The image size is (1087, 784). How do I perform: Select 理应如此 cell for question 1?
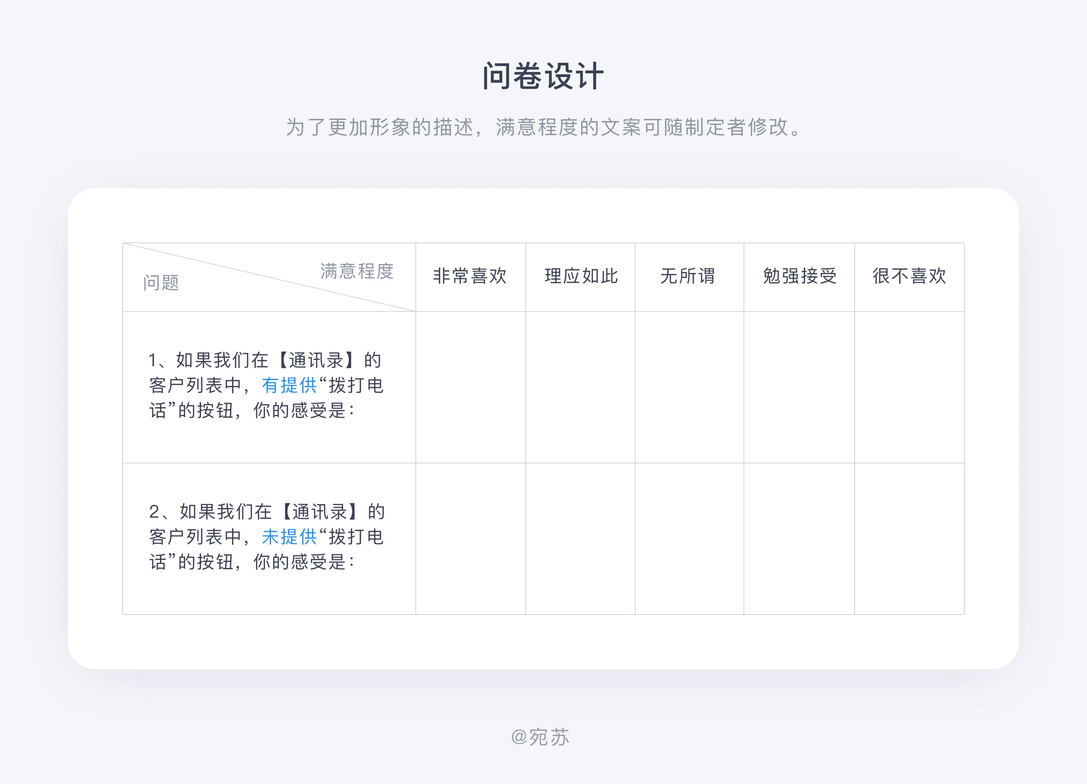(581, 387)
